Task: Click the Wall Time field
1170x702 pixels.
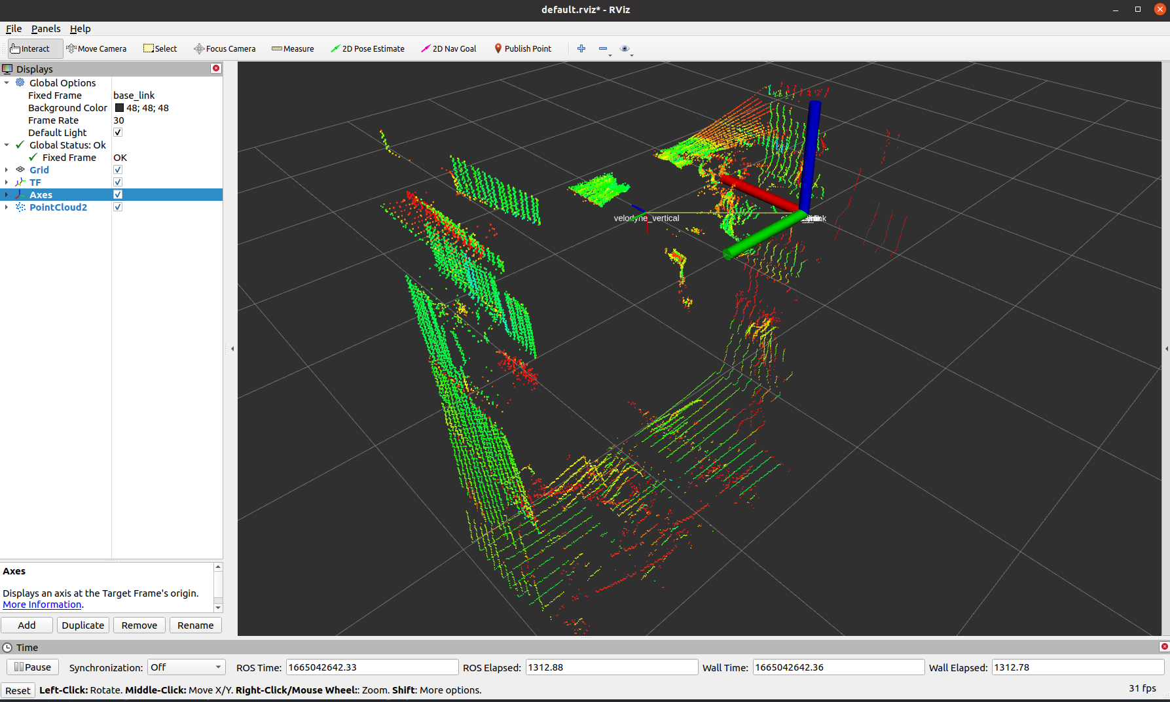Action: 838,667
